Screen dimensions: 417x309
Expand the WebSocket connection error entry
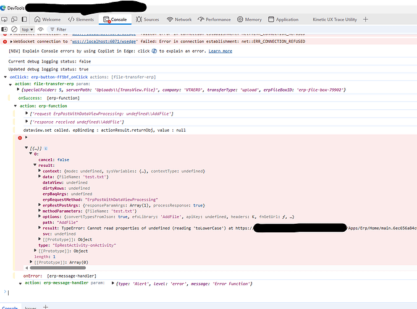11,41
